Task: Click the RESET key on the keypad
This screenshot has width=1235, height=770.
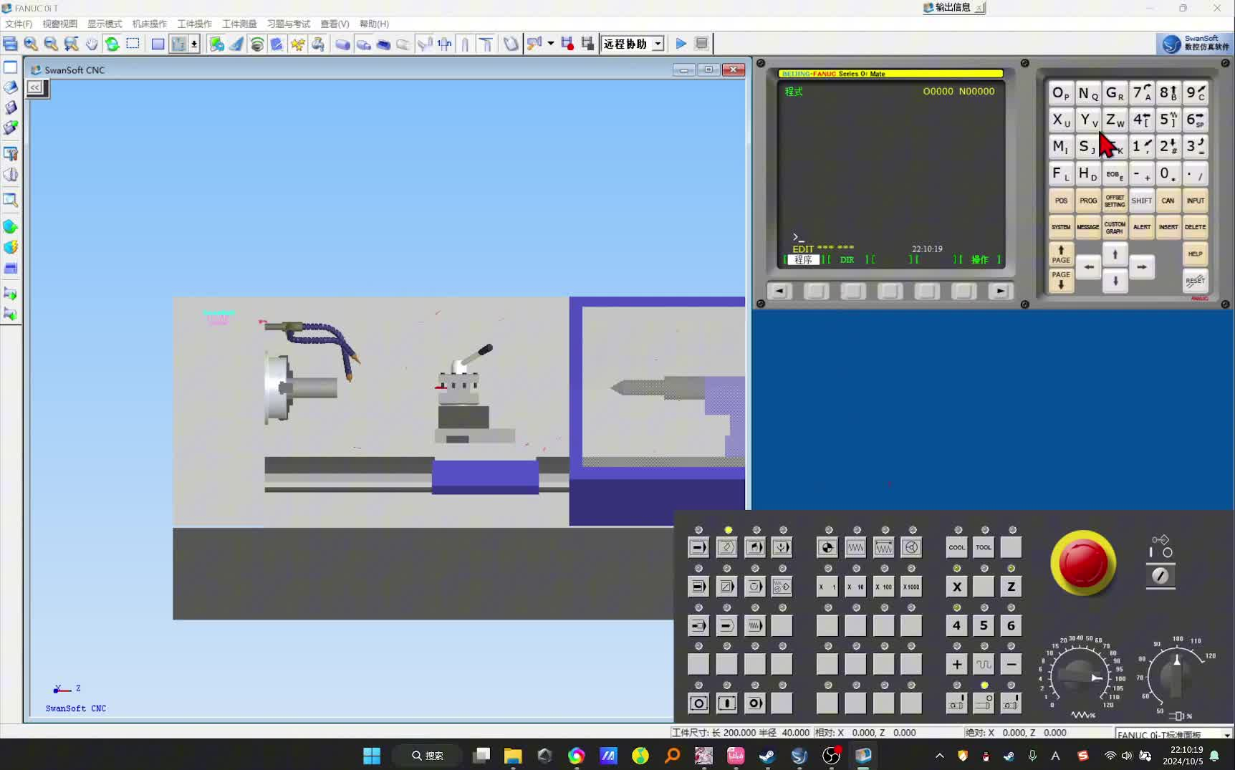Action: [1195, 281]
